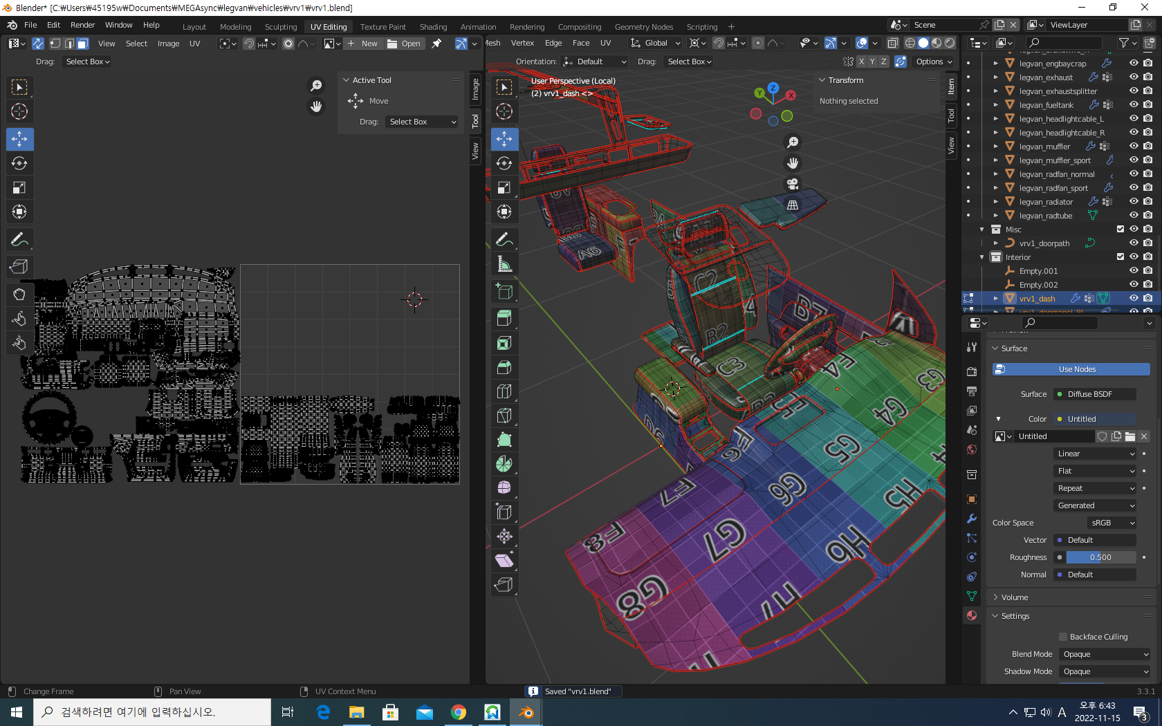
Task: Hide legvan_radiator in the outliner
Action: [1134, 201]
